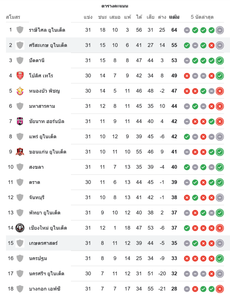Click the หนองบัว พิชญ club crest
The image size is (230, 296).
pos(20,91)
